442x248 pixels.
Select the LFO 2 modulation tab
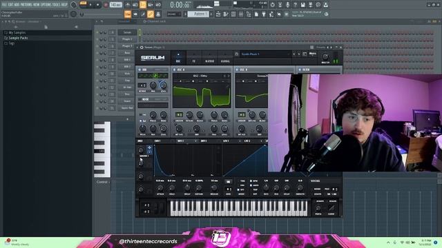click(247, 141)
